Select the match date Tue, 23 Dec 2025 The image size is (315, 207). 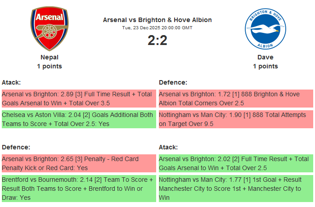(x=157, y=28)
